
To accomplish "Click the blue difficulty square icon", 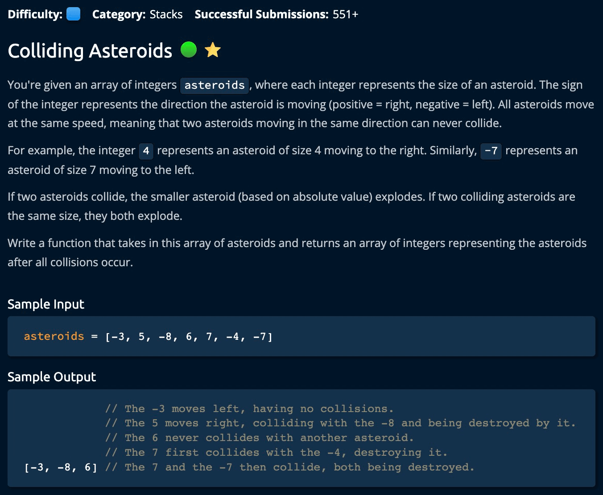I will coord(73,14).
